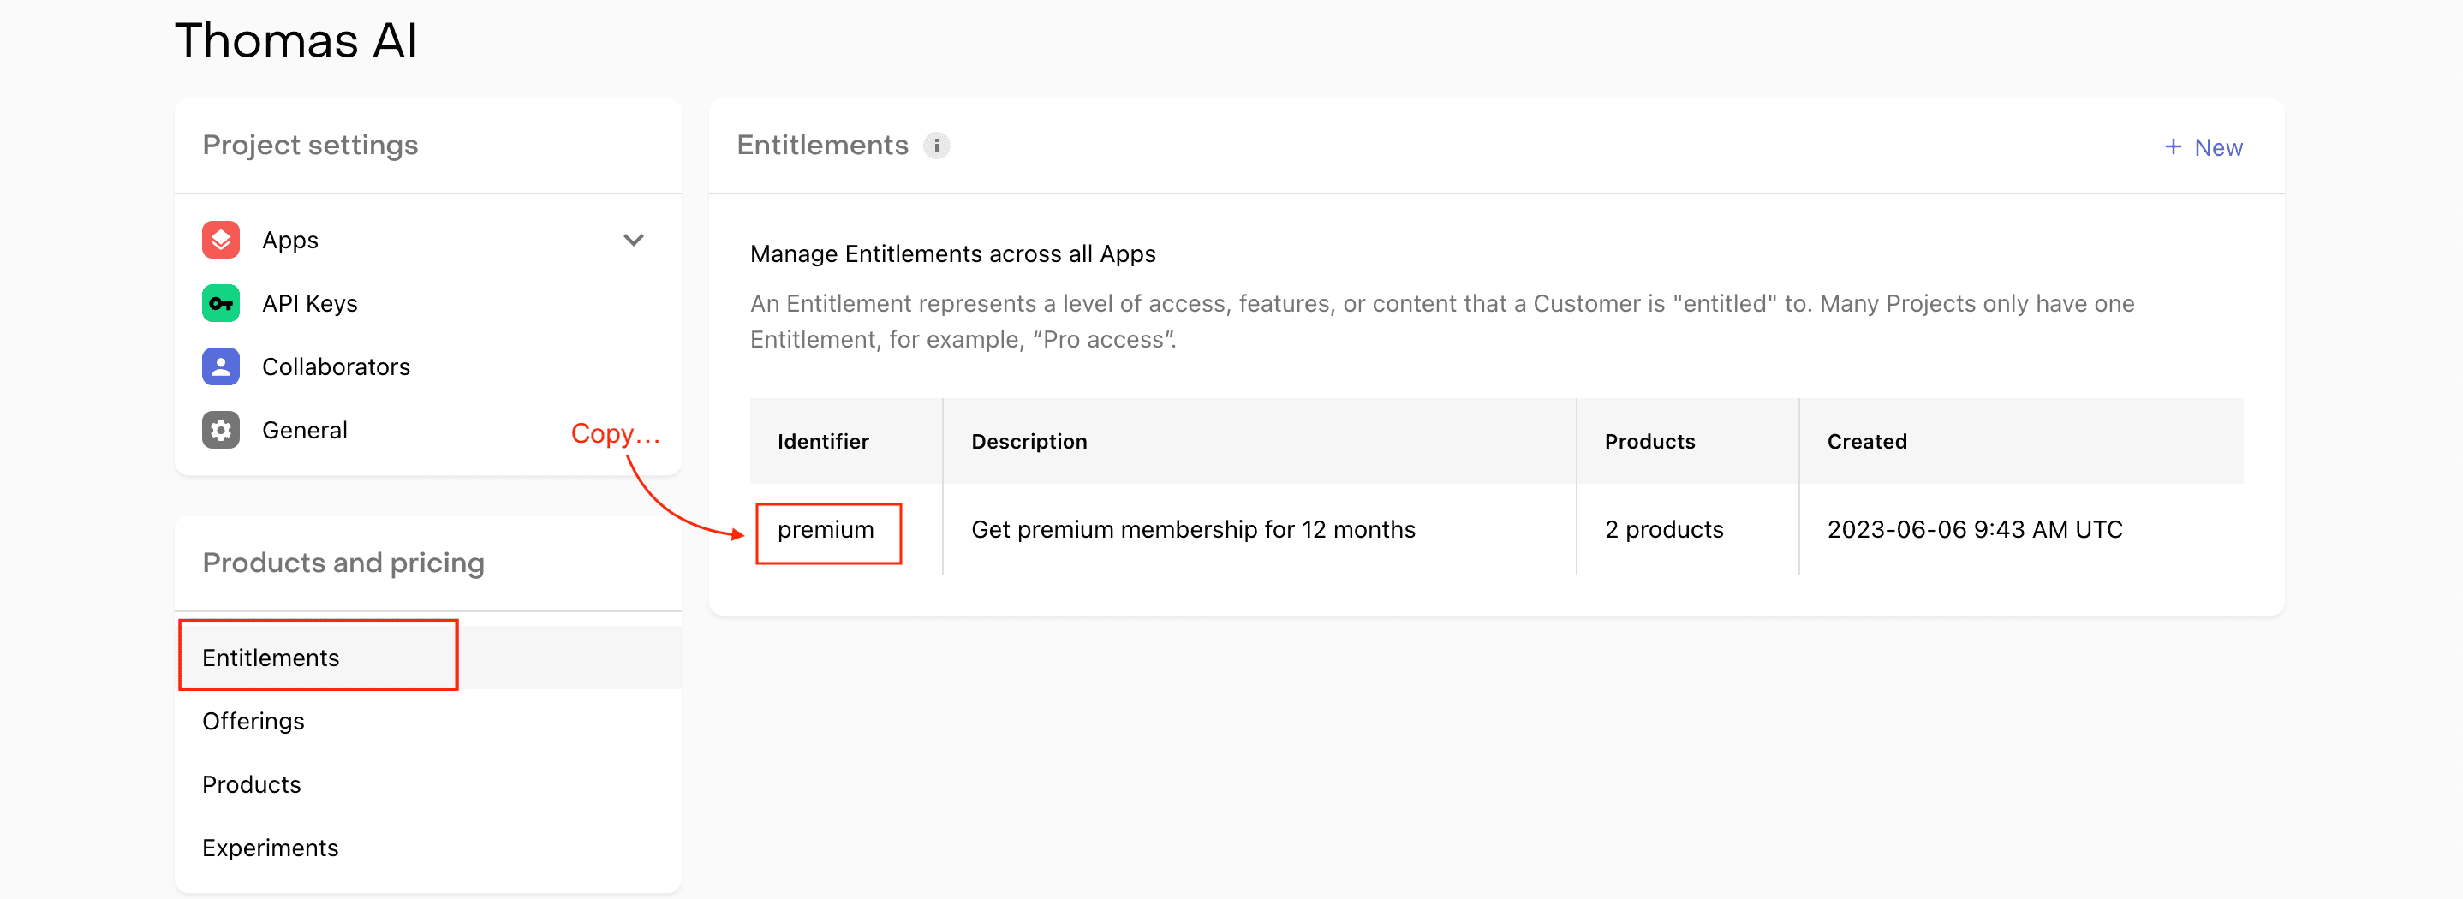Click the Identifier column header
Screen dimensions: 2463x899
tap(822, 441)
